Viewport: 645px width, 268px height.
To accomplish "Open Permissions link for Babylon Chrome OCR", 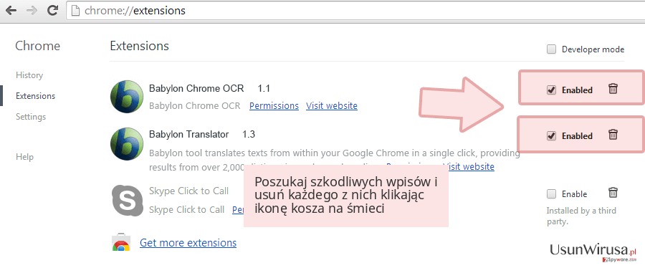I will pyautogui.click(x=274, y=105).
